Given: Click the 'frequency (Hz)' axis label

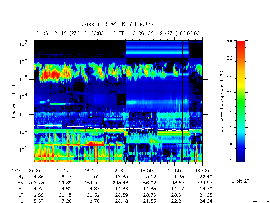Looking at the screenshot, I should [14, 101].
